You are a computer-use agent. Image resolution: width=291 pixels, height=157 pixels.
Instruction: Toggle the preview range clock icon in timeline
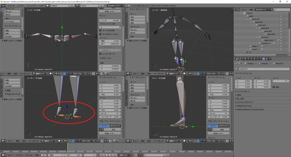42,155
